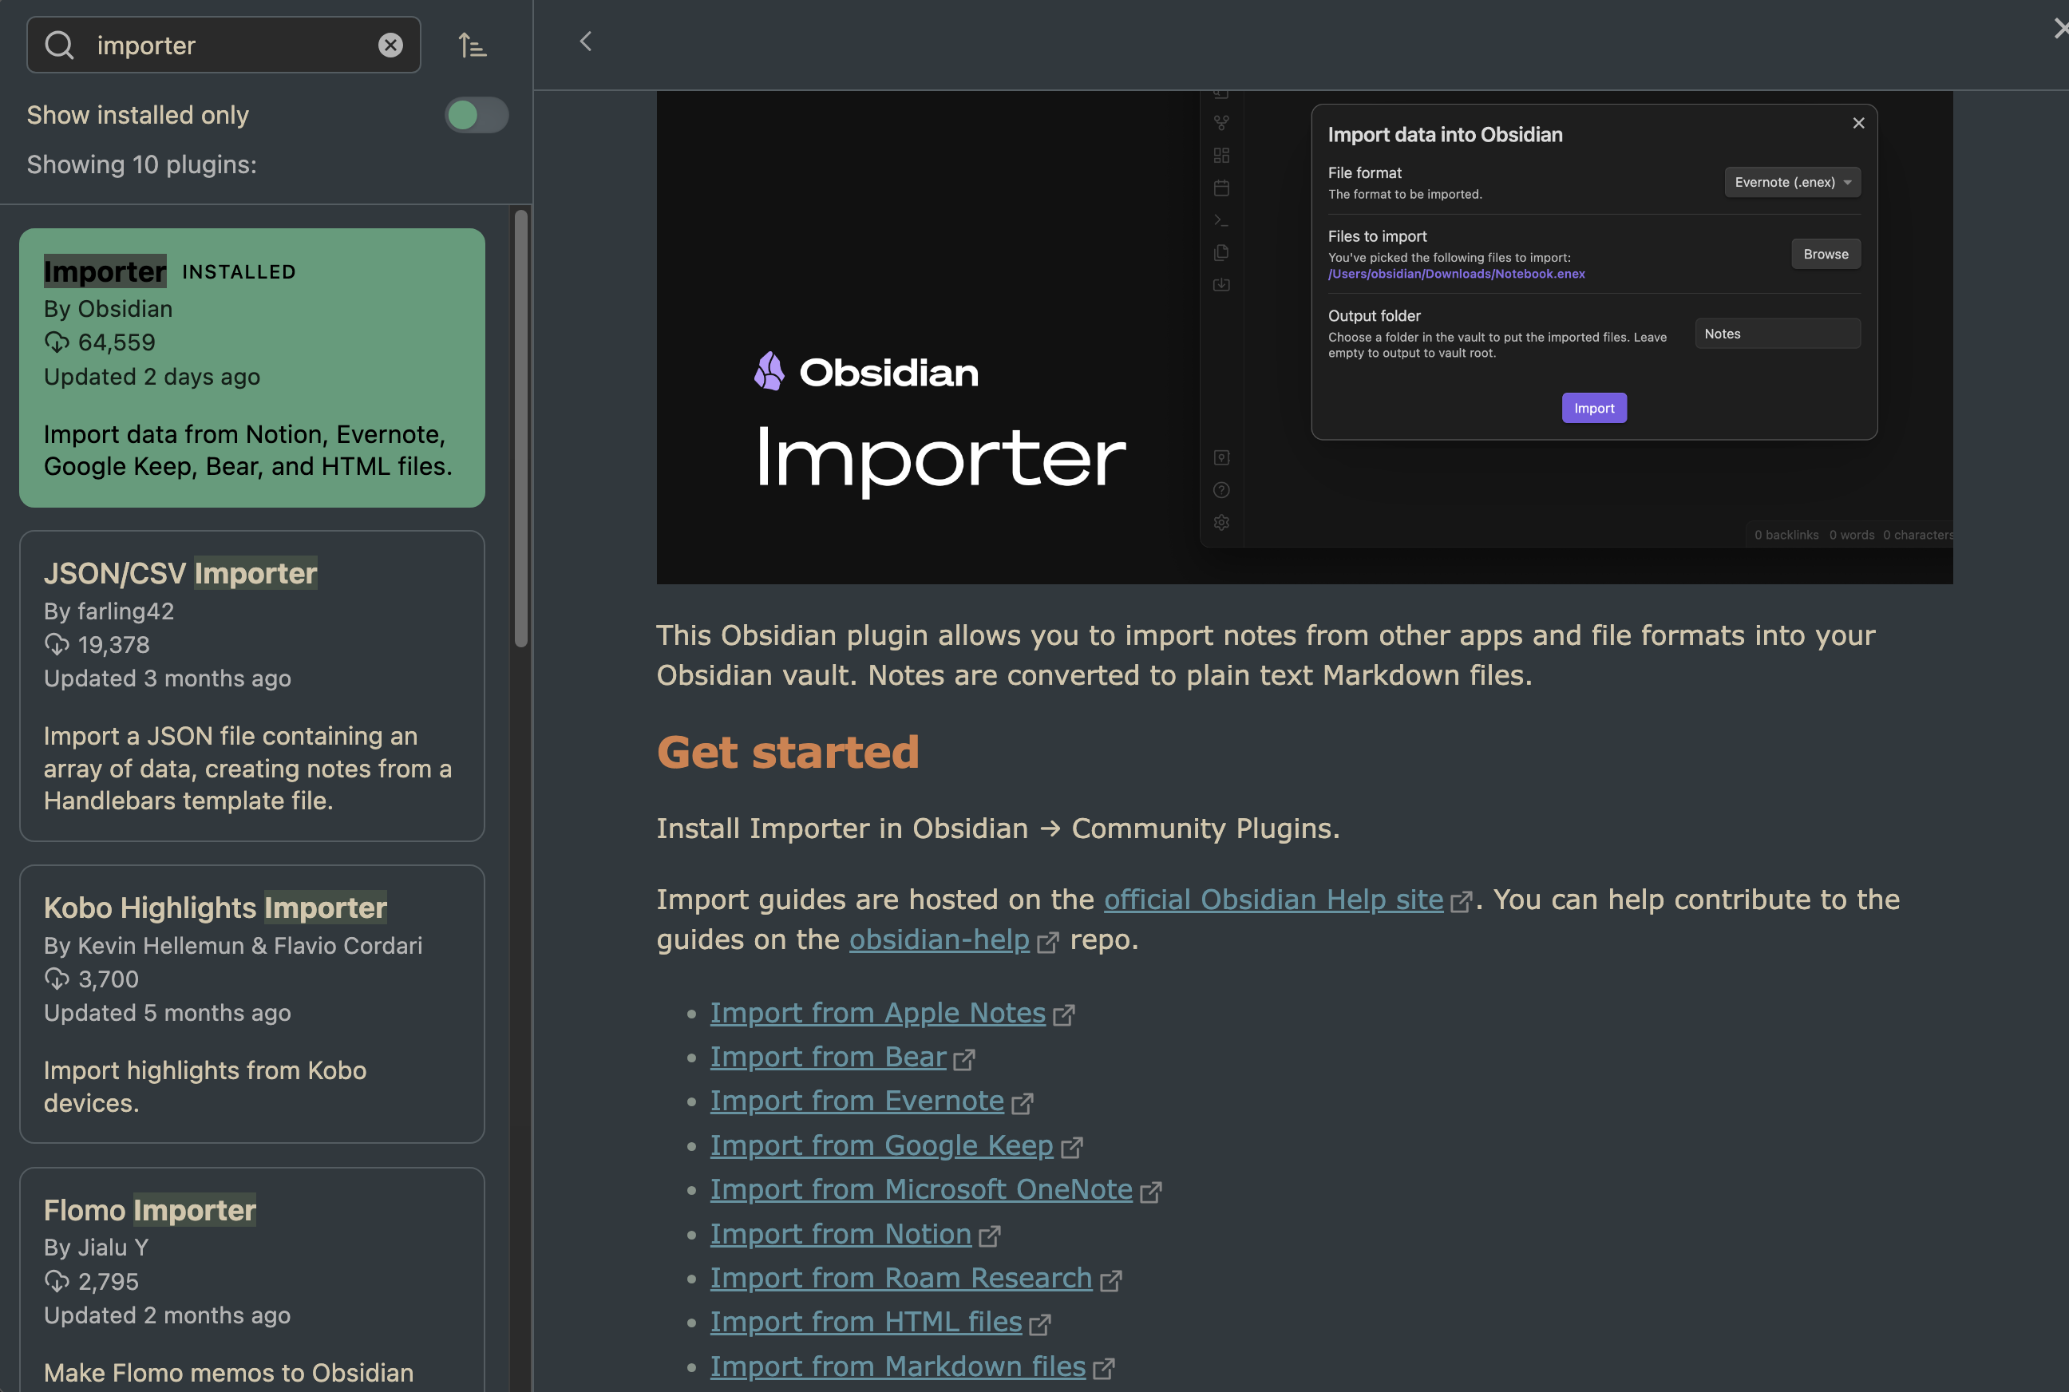Open "Import from Evernote" guide
This screenshot has width=2069, height=1392.
[857, 1101]
